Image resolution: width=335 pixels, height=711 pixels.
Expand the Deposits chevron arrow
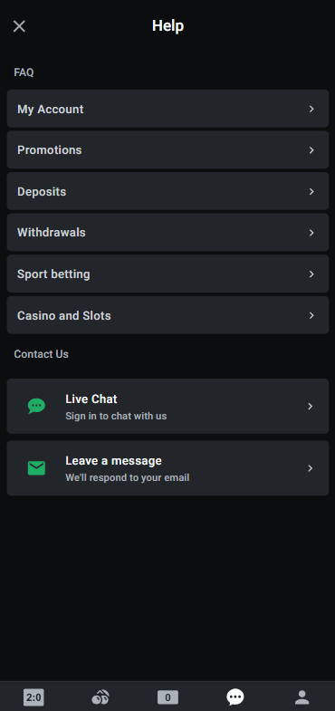click(x=311, y=191)
